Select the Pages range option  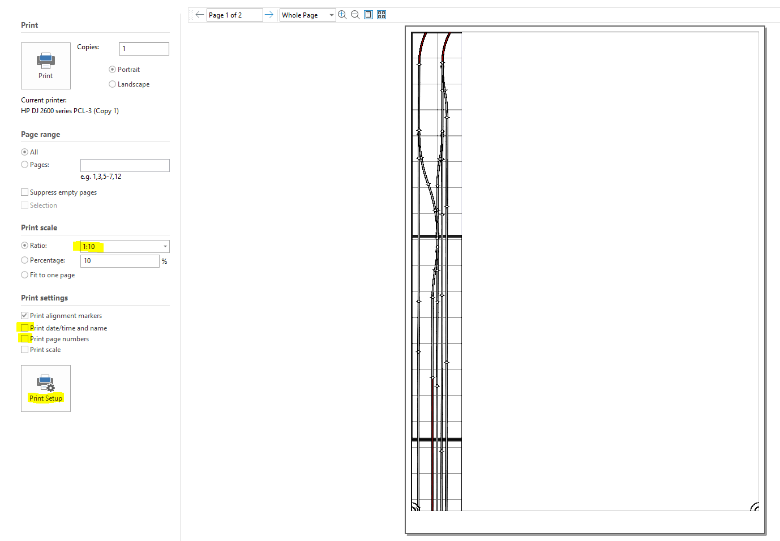click(25, 165)
